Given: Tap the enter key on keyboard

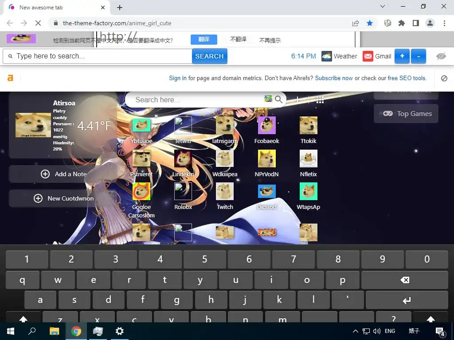Looking at the screenshot, I should click(407, 300).
